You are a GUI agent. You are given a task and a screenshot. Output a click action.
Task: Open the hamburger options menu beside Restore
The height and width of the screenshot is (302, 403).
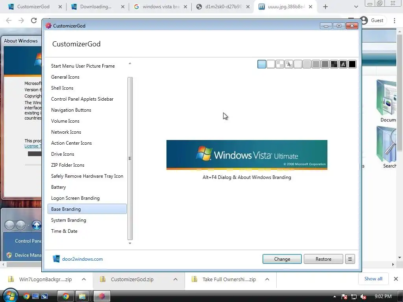350,259
